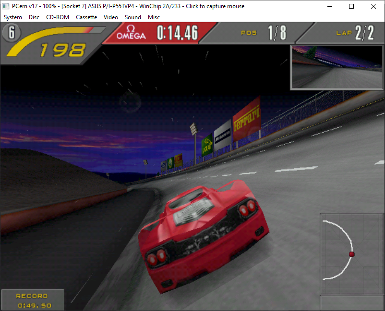Click the track outline minimap
This screenshot has height=311, width=385.
coord(352,254)
